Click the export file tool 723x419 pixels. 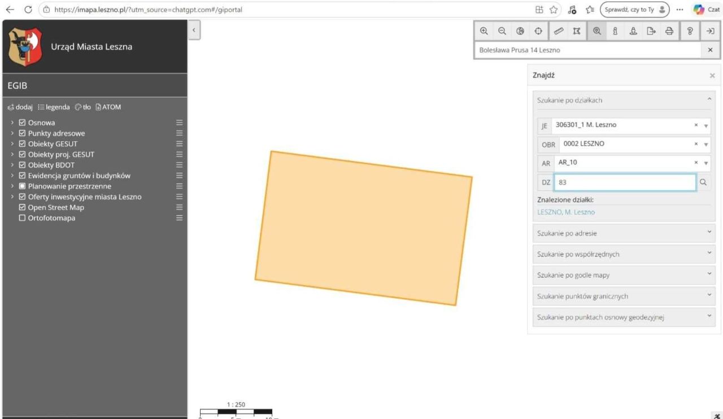point(651,32)
